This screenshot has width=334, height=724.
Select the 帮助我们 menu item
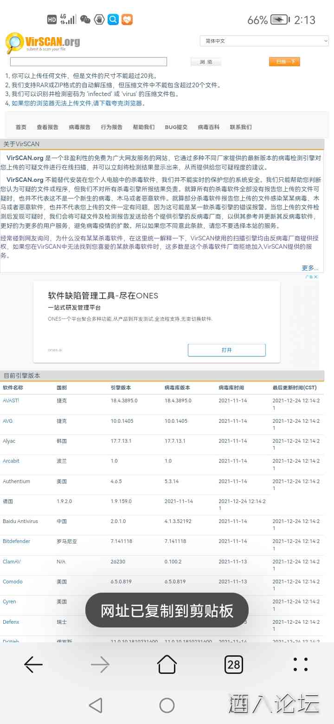(143, 127)
